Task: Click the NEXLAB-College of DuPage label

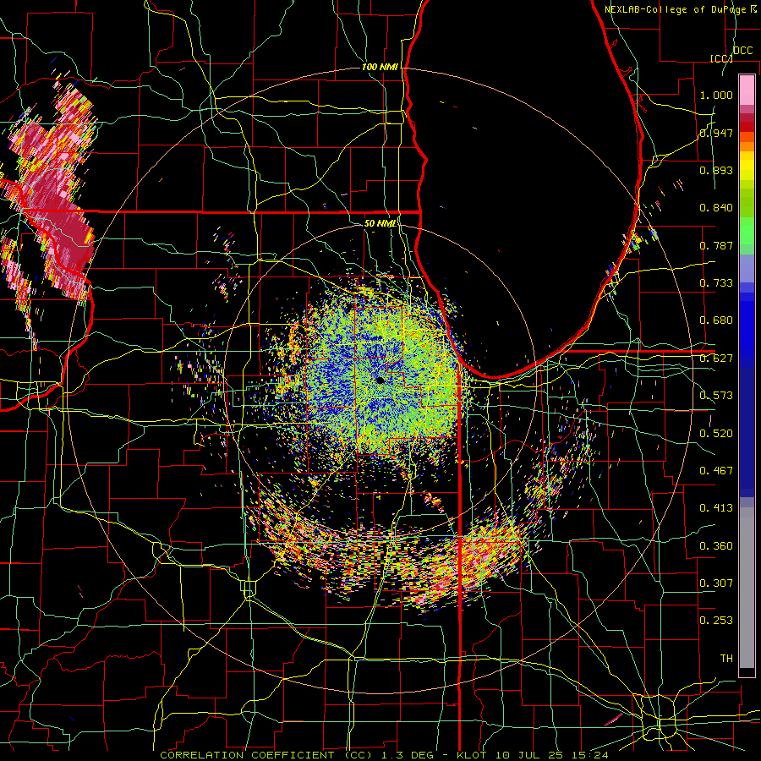Action: click(x=677, y=9)
